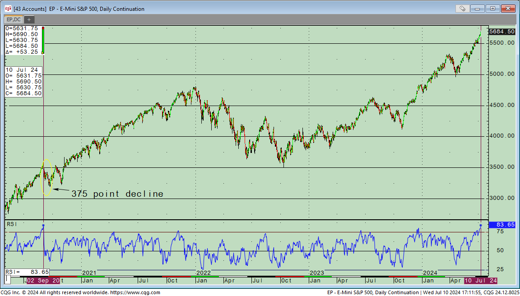Click the 25 level on RSI scale
This screenshot has width=520, height=296.
(x=500, y=269)
